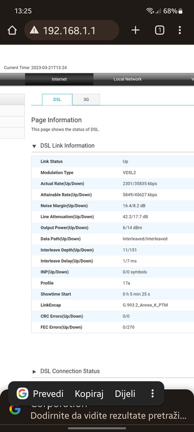Tap Kopiraj in the selection popup

click(89, 394)
